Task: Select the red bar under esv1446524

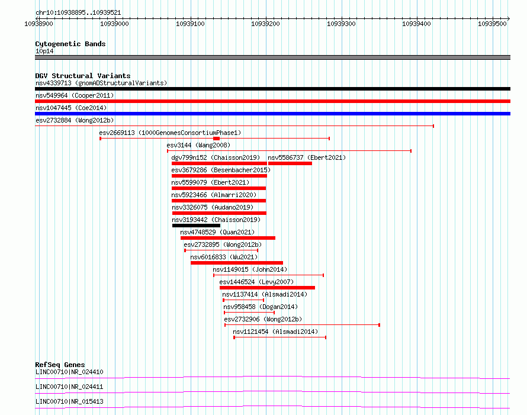Action: pos(267,288)
